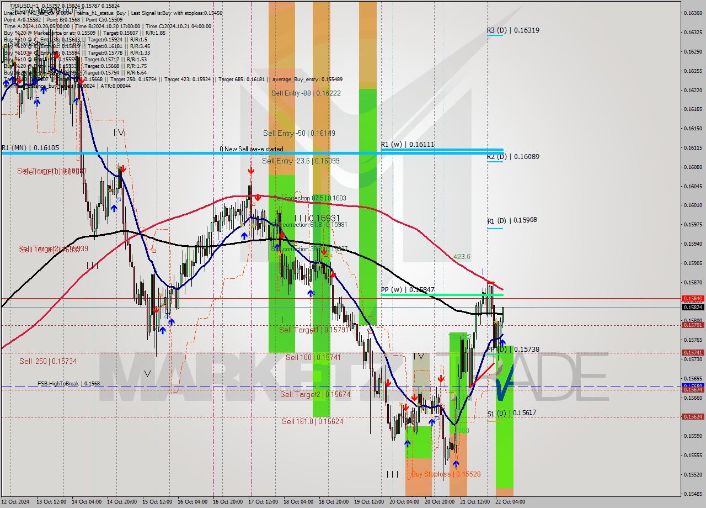Click the R1 (D) | 0.15968 pivot label
706x508 pixels.
tap(512, 220)
